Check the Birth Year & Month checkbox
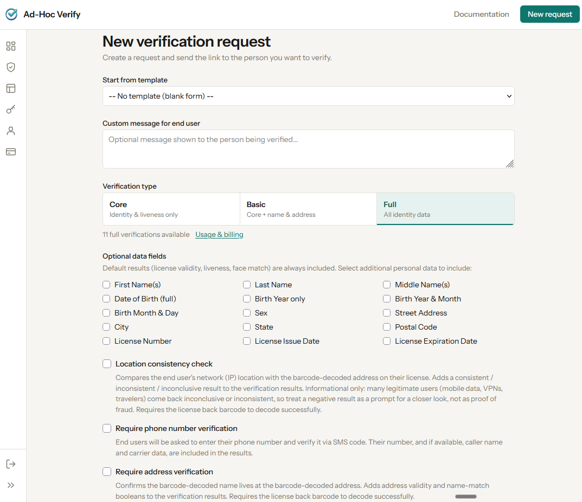The width and height of the screenshot is (582, 502). coord(387,299)
